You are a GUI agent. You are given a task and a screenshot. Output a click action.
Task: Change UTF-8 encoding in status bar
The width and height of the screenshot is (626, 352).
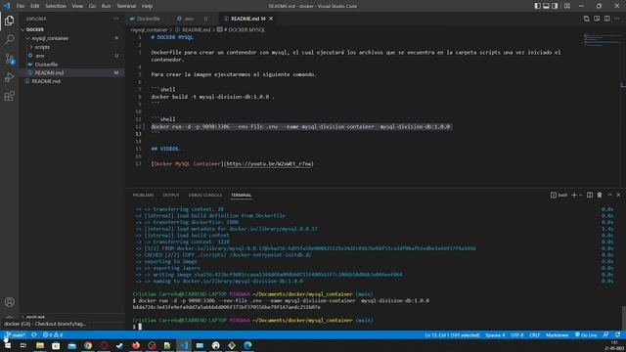[517, 334]
